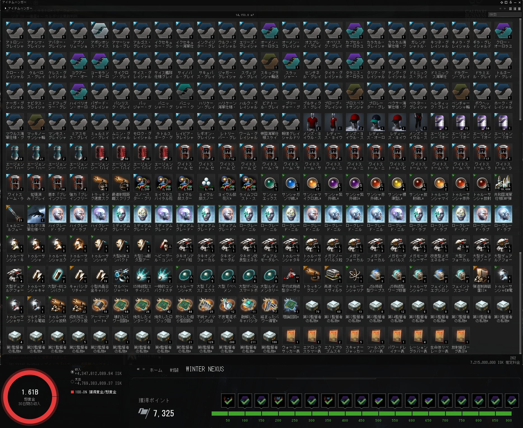Click the 大型ACMコンパクト module icon

click(121, 244)
